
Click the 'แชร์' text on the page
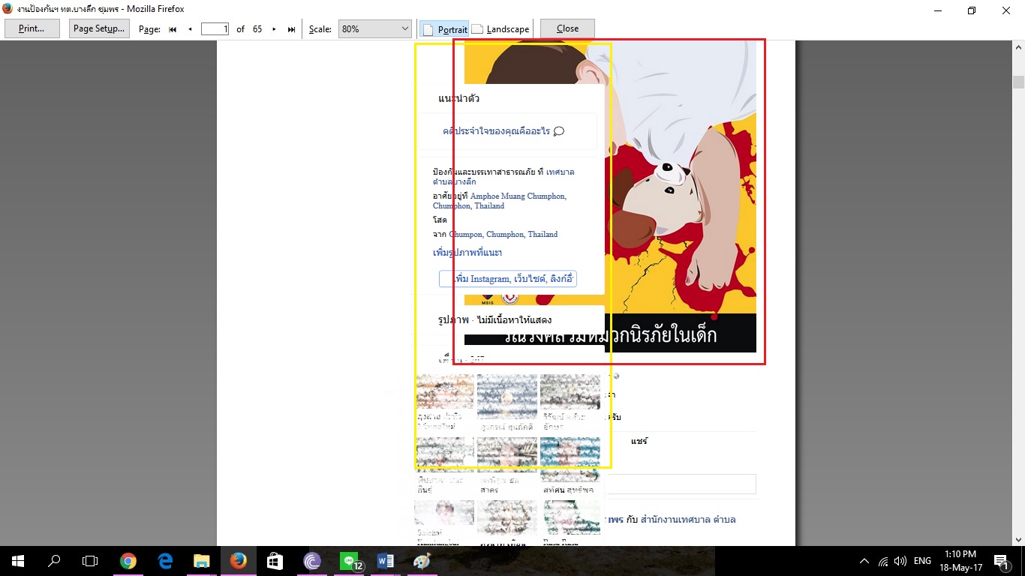click(639, 441)
